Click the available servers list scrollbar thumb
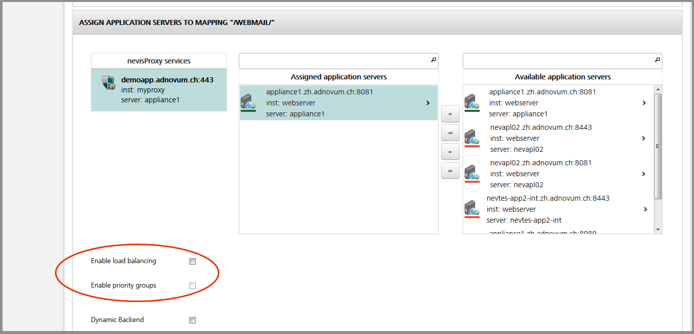This screenshot has height=334, width=694. click(658, 146)
